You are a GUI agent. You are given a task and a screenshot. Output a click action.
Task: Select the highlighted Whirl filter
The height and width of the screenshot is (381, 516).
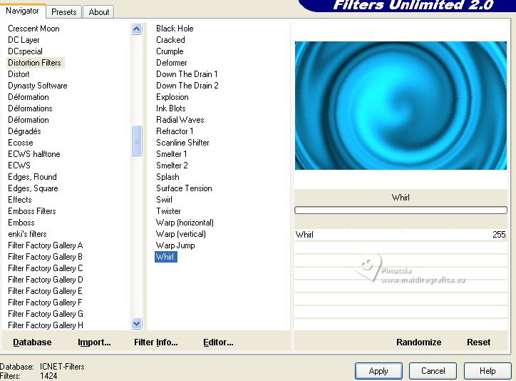pos(166,257)
